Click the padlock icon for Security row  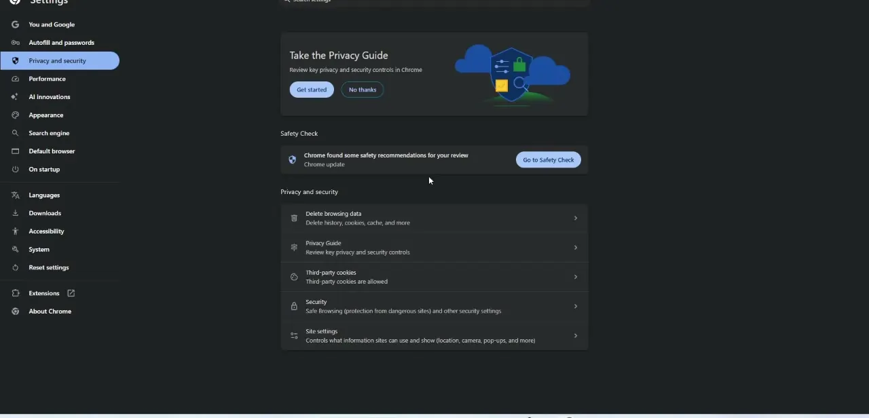(x=294, y=306)
